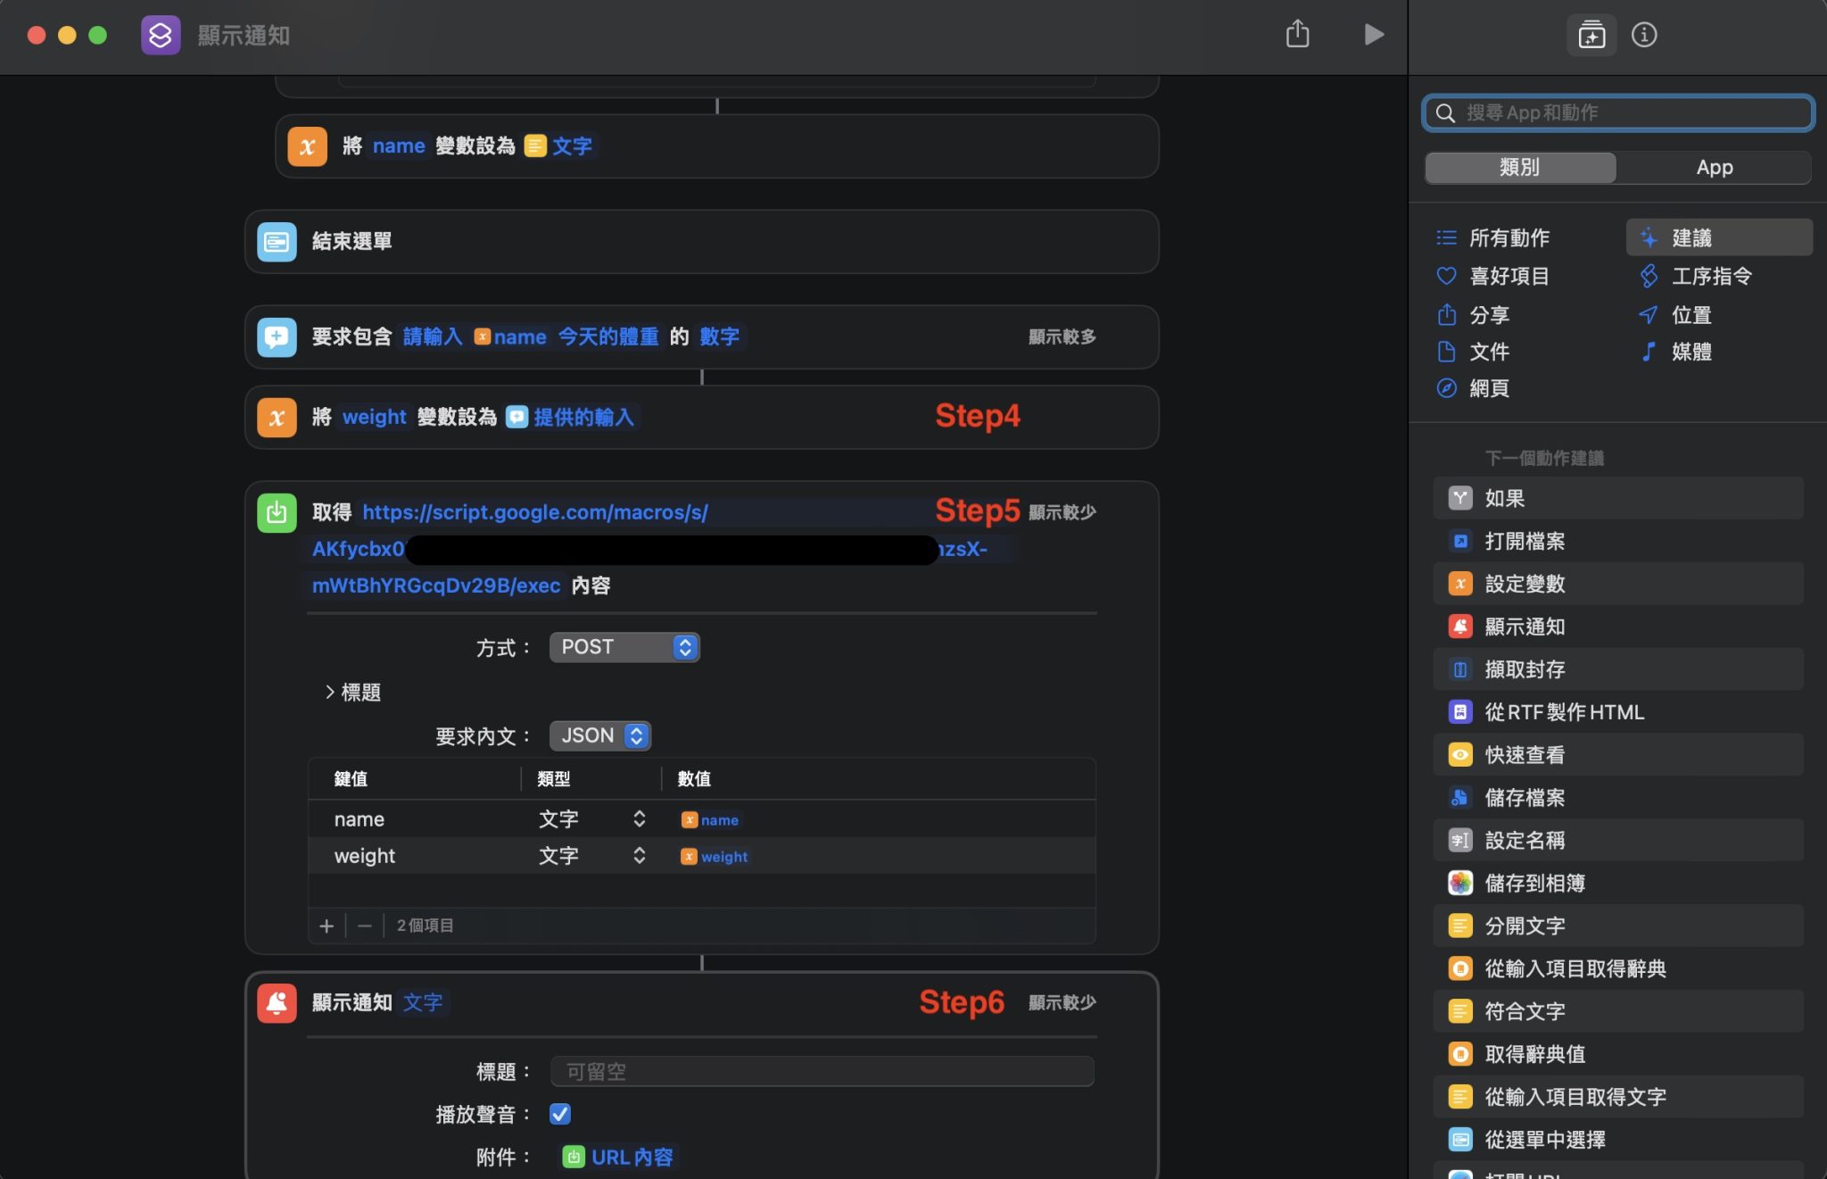Image resolution: width=1827 pixels, height=1179 pixels.
Task: Open the shortcut details info icon
Action: [x=1644, y=35]
